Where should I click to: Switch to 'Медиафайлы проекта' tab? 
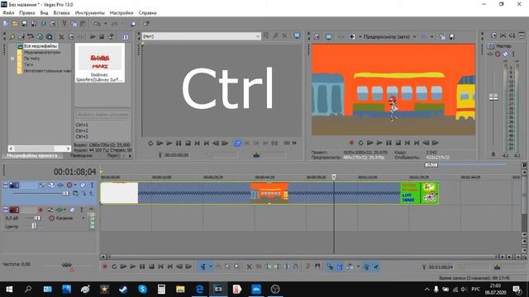click(32, 156)
